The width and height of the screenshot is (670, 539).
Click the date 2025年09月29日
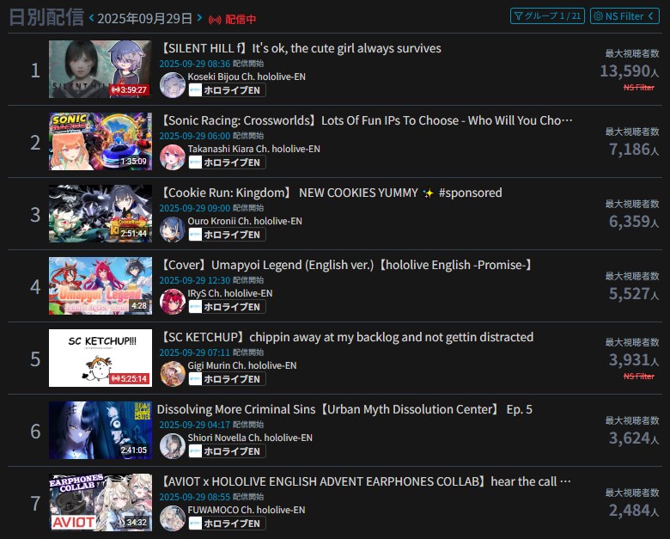pyautogui.click(x=145, y=19)
